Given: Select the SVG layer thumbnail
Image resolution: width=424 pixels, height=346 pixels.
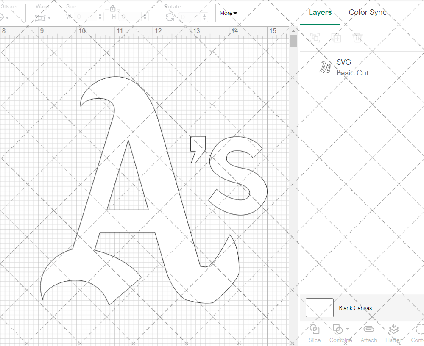Looking at the screenshot, I should click(x=325, y=67).
